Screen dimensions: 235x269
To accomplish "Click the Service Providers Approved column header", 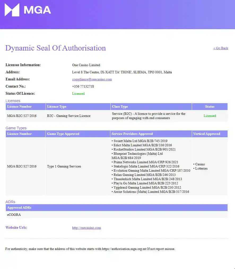I will pos(151,134).
